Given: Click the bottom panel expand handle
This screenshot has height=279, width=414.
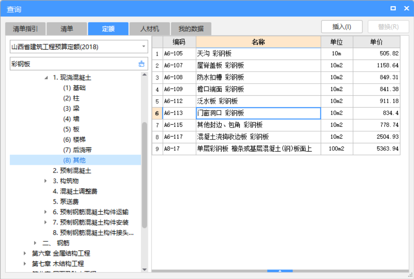Looking at the screenshot, I should 280,271.
